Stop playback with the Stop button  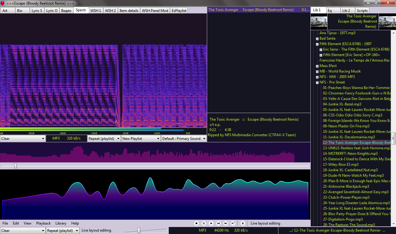click(196, 223)
